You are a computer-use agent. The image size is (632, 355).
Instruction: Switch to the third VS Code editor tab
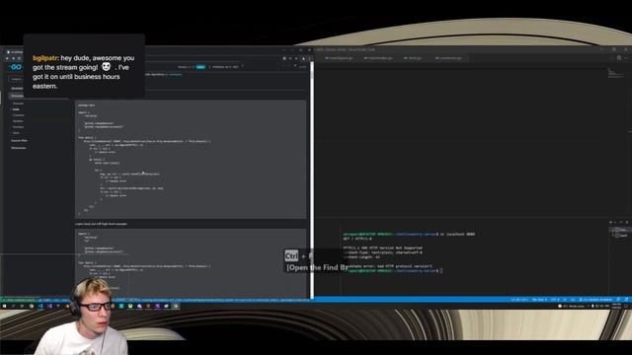413,58
